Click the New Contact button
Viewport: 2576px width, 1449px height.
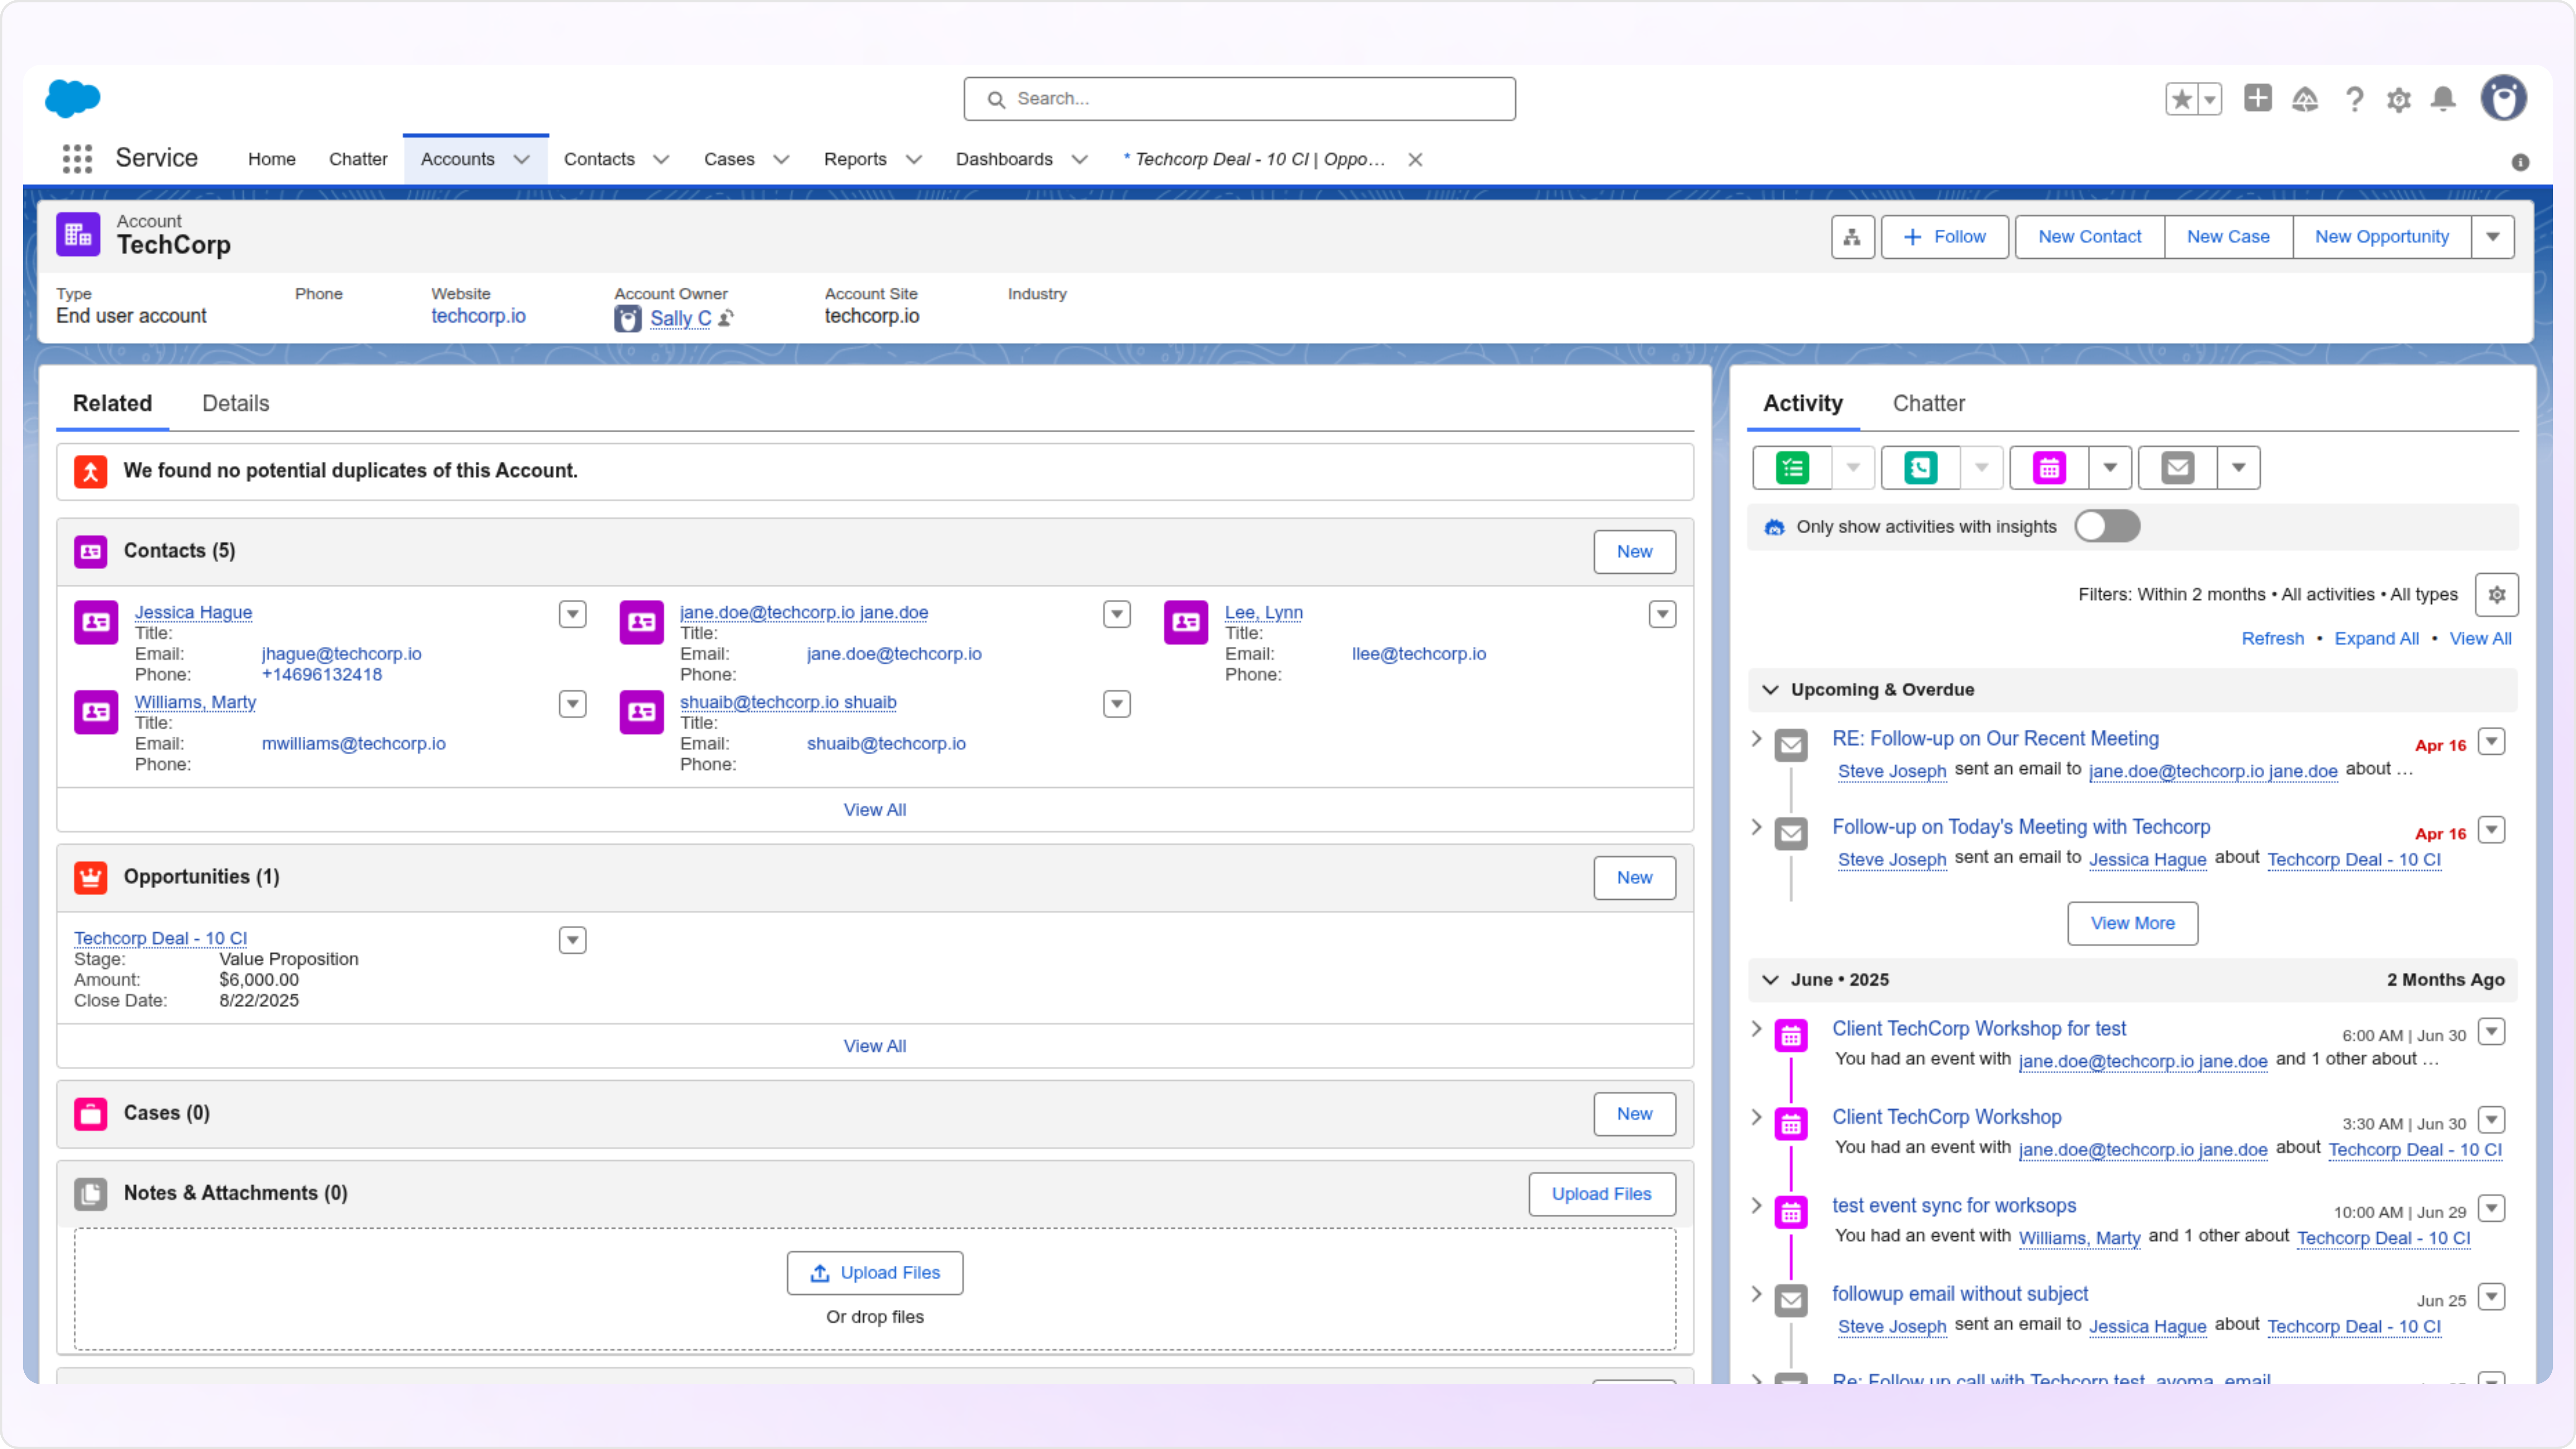(x=2089, y=237)
